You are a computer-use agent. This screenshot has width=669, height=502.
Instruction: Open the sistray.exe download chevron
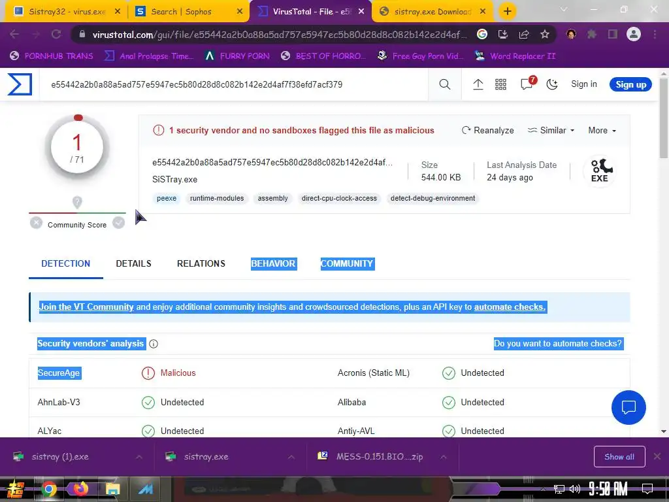(x=291, y=457)
